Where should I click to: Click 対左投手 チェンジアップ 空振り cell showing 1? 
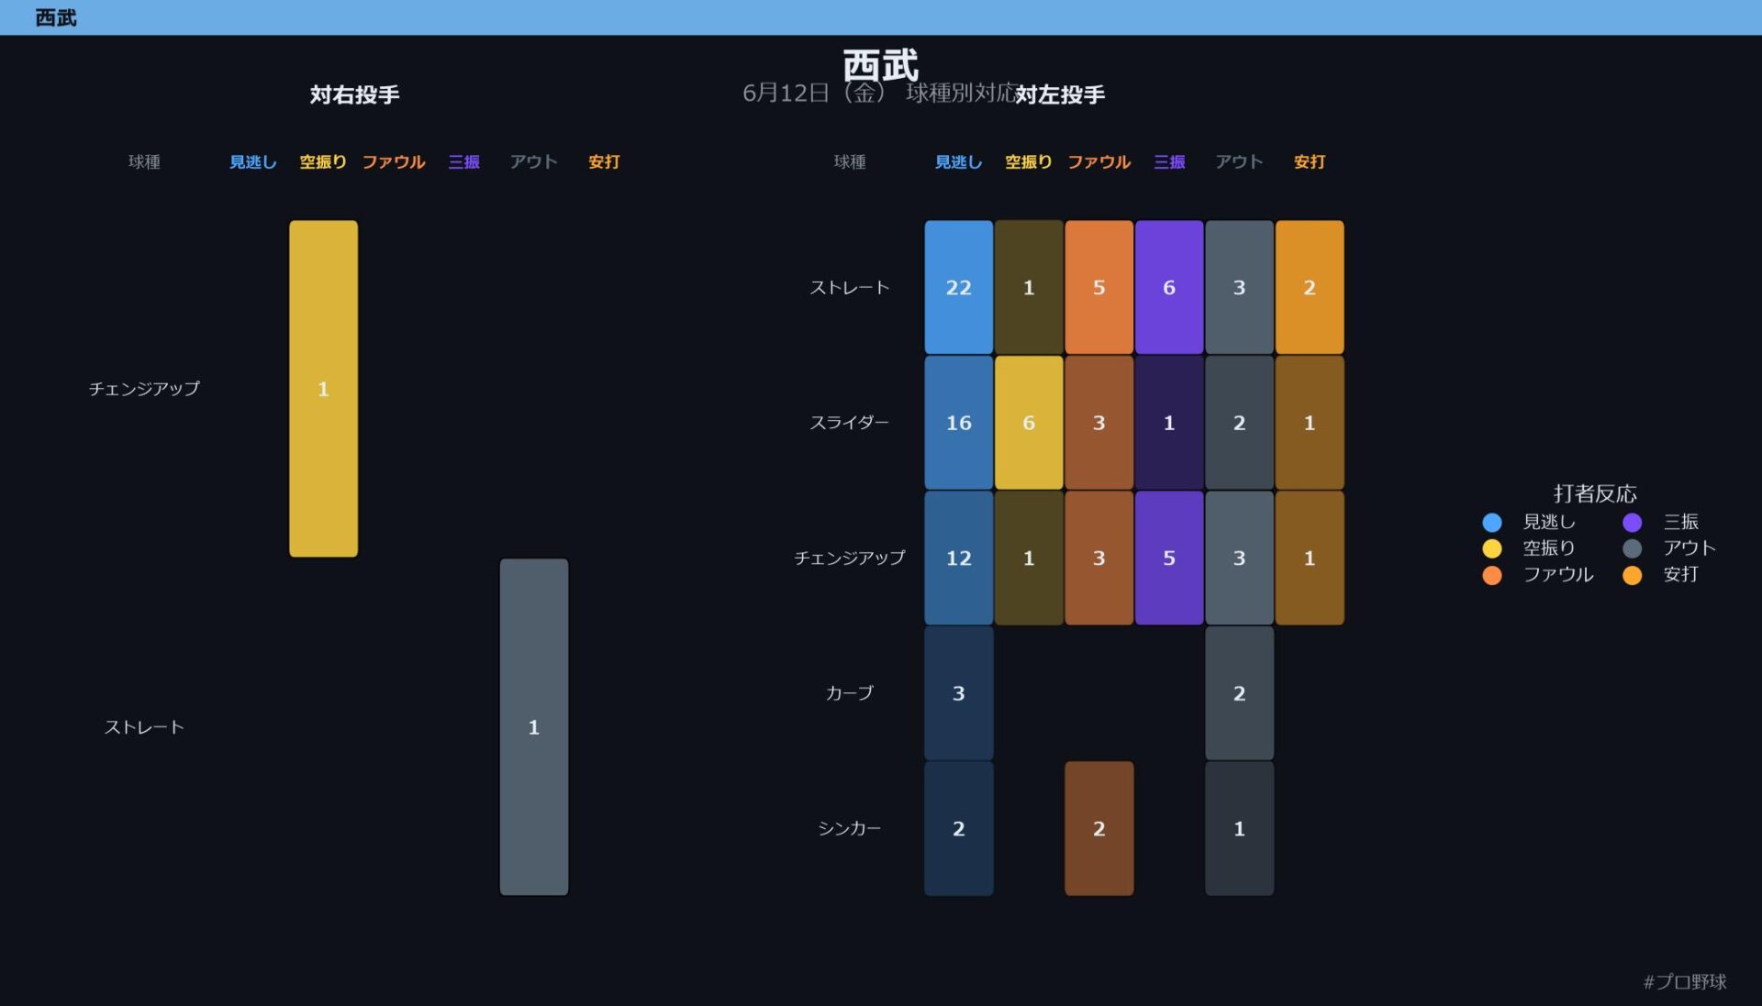click(1029, 558)
